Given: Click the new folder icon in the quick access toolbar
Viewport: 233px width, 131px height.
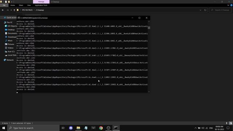Looking at the screenshot, I should (9, 2).
